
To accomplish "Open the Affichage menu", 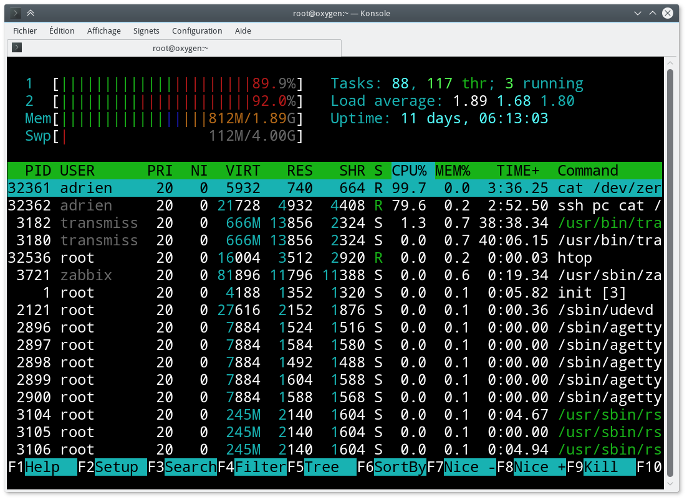I will coord(104,31).
